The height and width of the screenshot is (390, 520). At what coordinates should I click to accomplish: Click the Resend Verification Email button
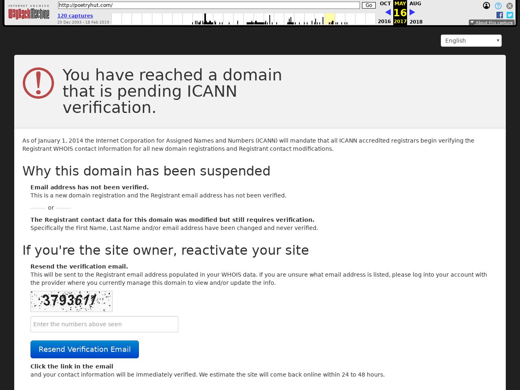[84, 349]
